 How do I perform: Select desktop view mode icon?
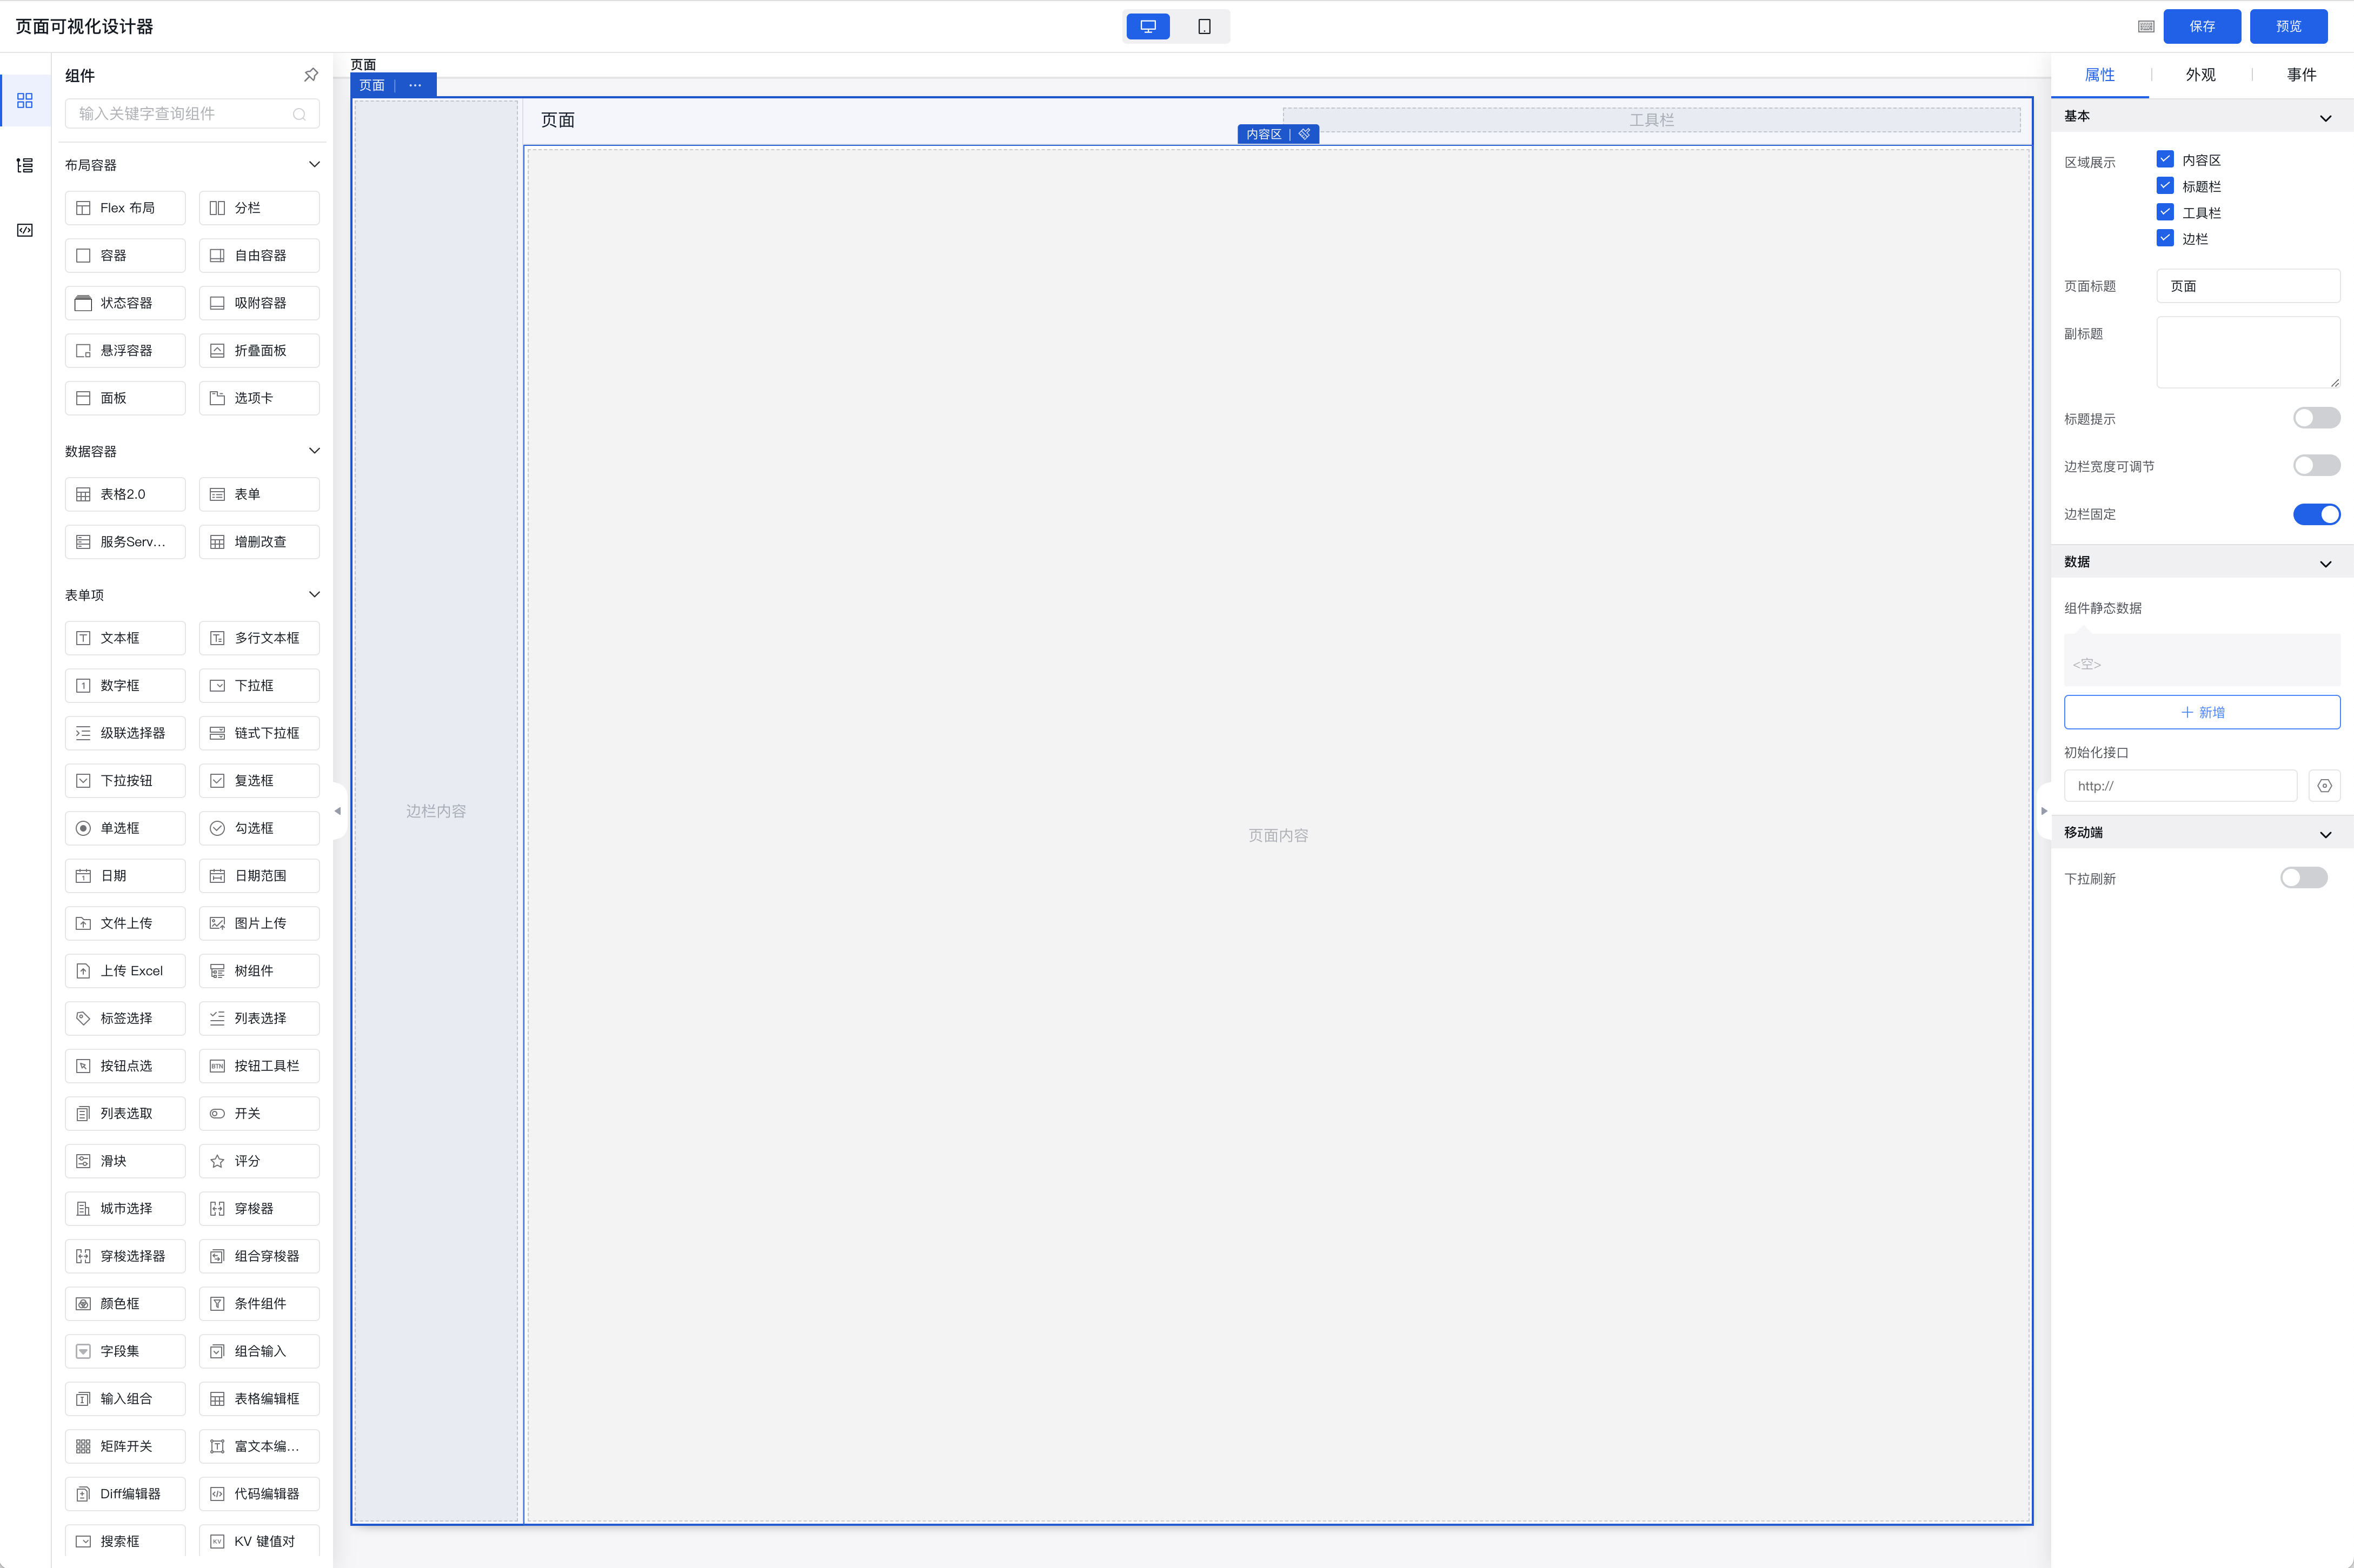pos(1147,27)
